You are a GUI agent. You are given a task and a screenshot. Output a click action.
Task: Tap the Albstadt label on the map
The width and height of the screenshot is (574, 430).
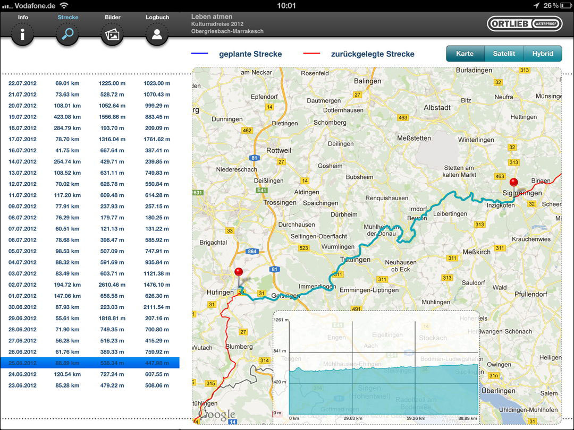pos(437,107)
